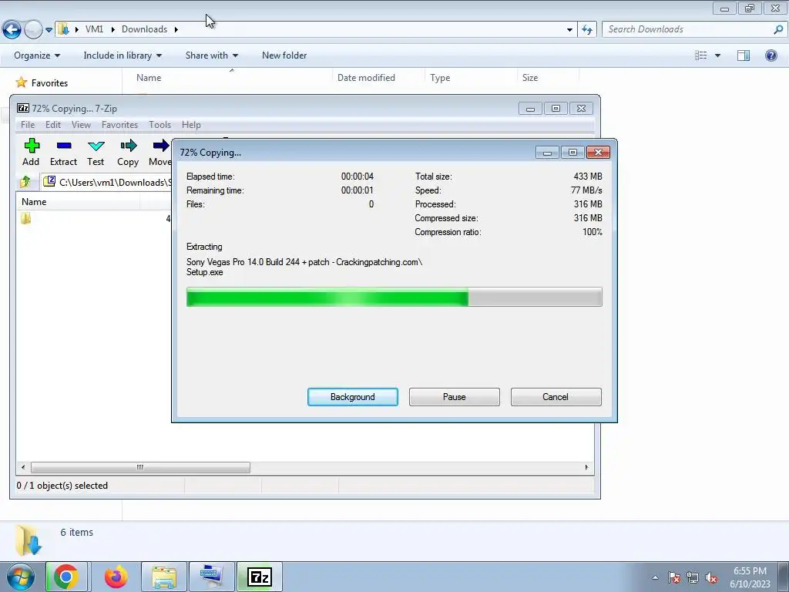Click the VM1 breadcrumb in address bar

tap(94, 29)
